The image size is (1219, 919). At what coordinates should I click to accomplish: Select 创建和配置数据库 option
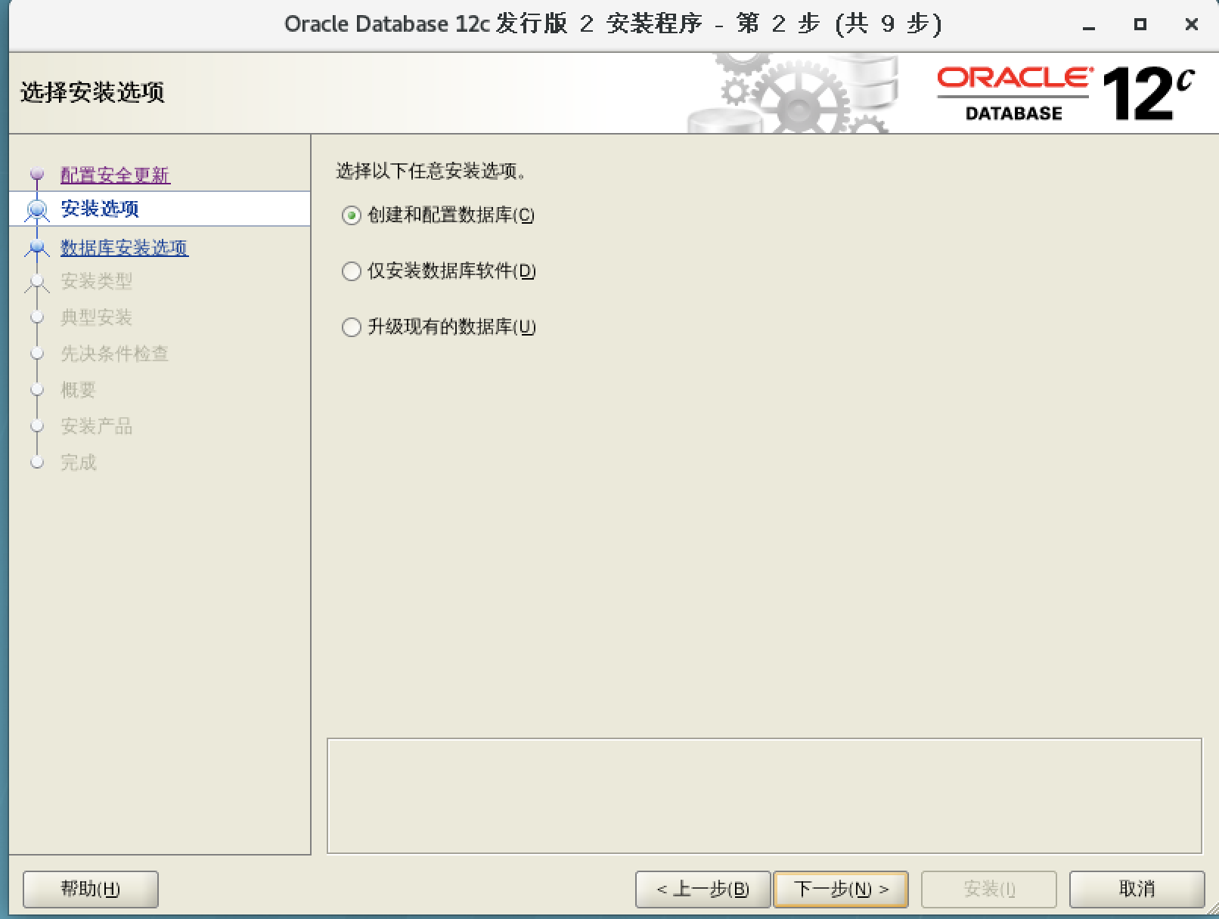pyautogui.click(x=350, y=216)
